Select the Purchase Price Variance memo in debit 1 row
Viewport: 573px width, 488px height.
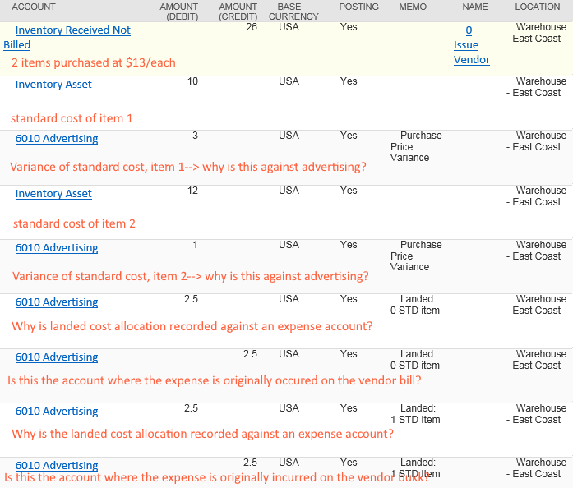click(x=416, y=256)
